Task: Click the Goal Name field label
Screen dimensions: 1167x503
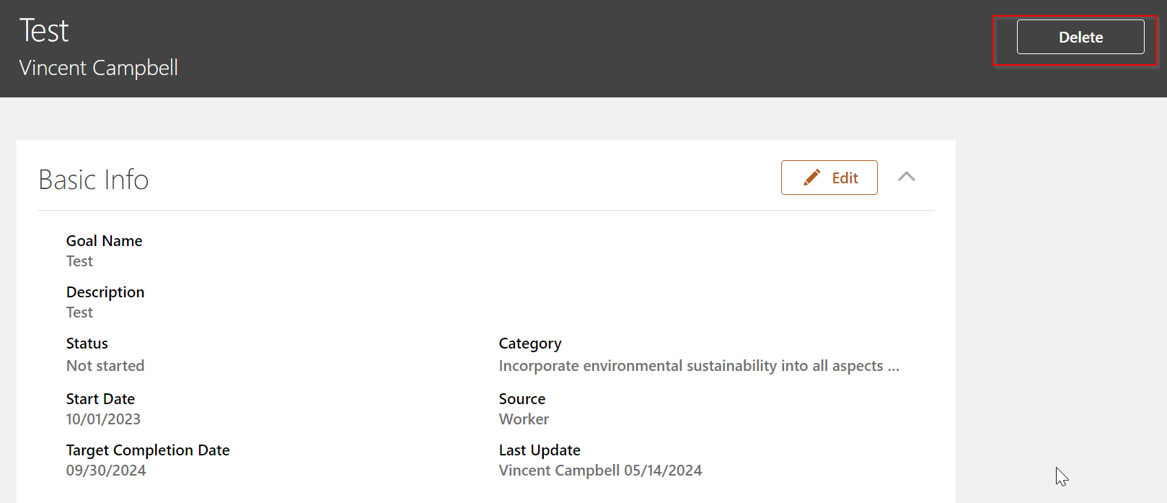Action: [104, 240]
